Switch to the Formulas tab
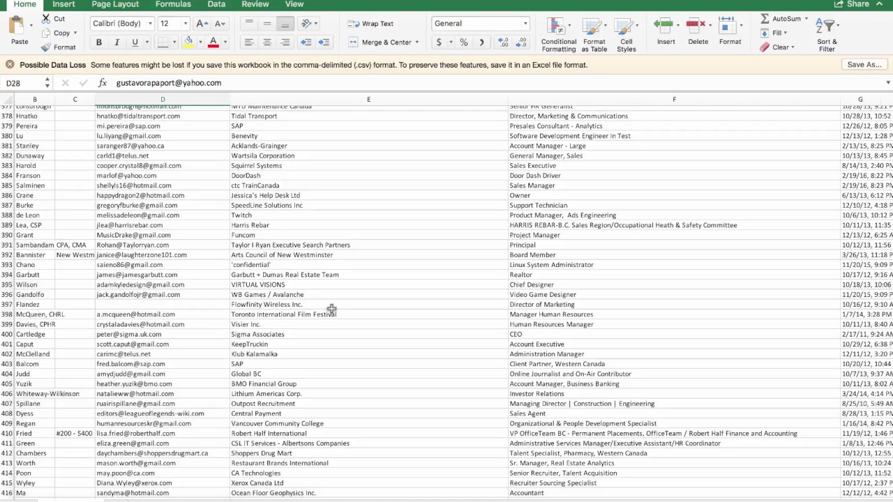The width and height of the screenshot is (893, 502). point(173,4)
